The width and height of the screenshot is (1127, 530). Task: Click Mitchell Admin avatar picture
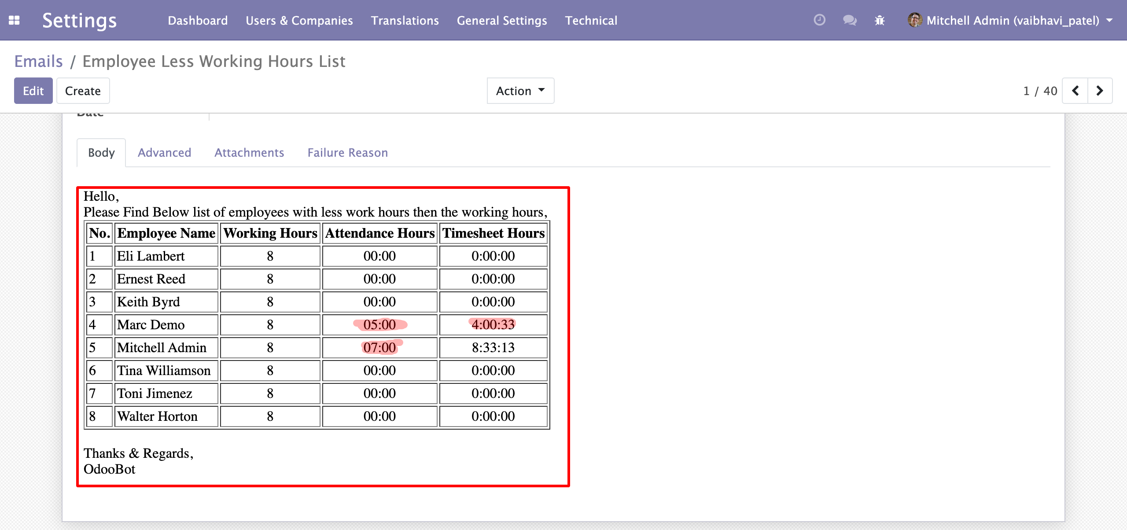click(x=915, y=20)
